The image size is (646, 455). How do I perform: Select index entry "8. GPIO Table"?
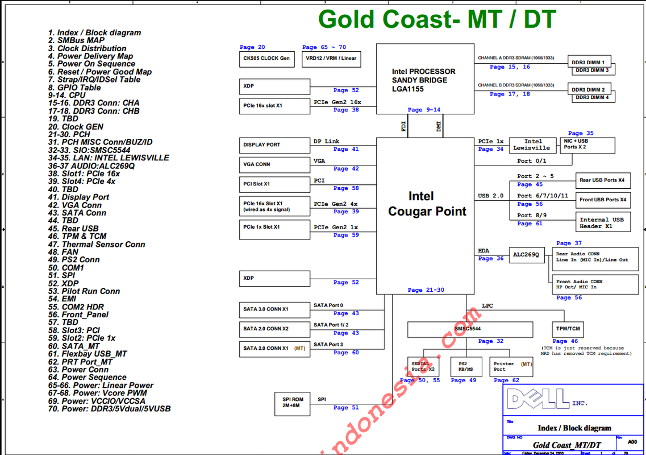coord(74,88)
